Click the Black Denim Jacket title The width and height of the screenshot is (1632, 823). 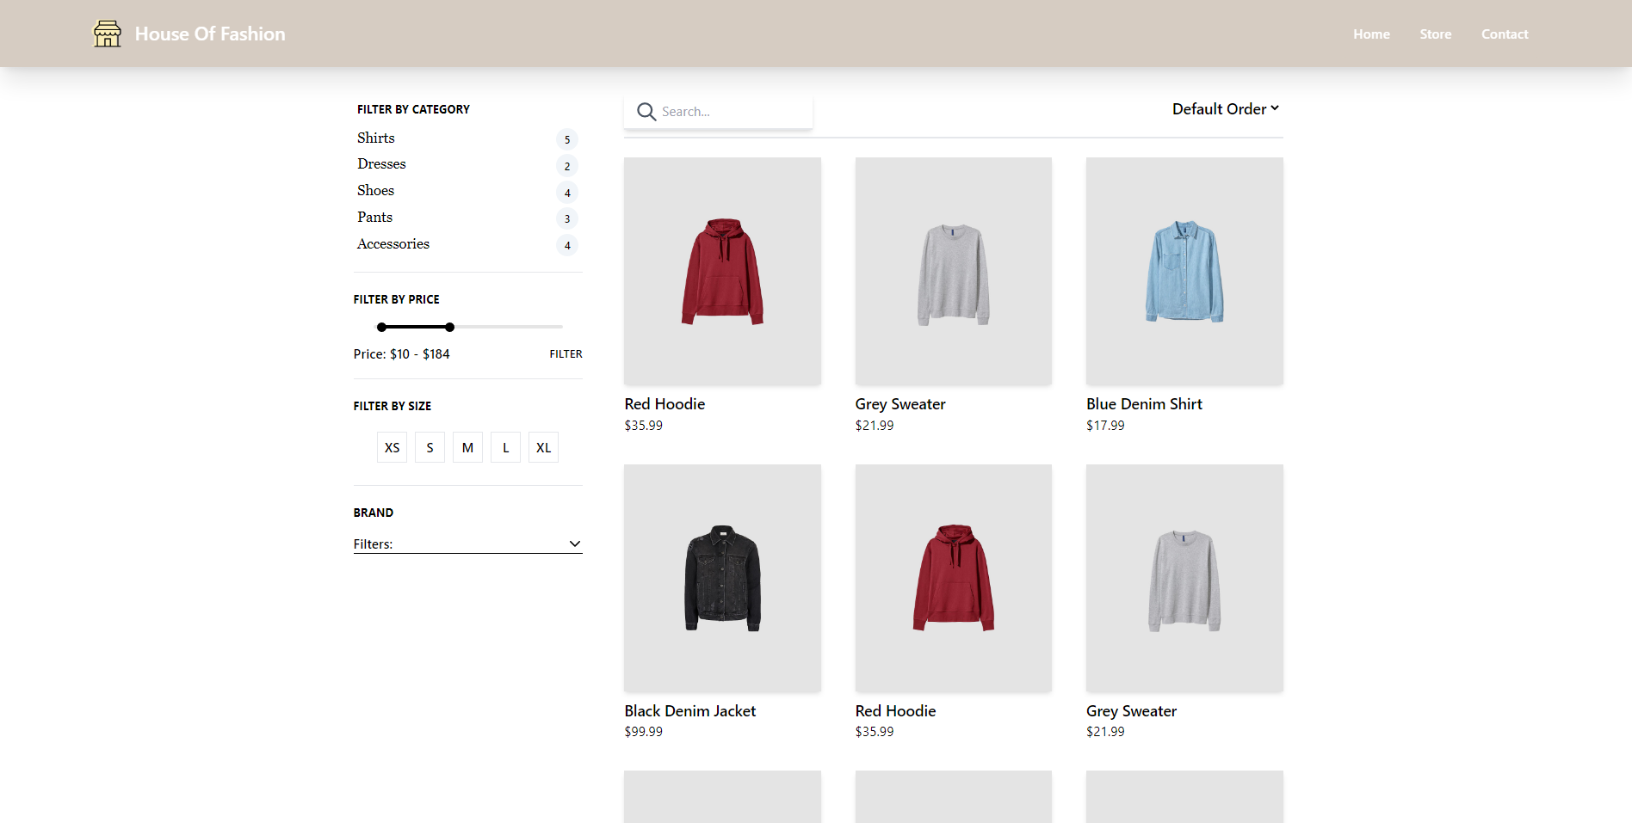coord(689,711)
